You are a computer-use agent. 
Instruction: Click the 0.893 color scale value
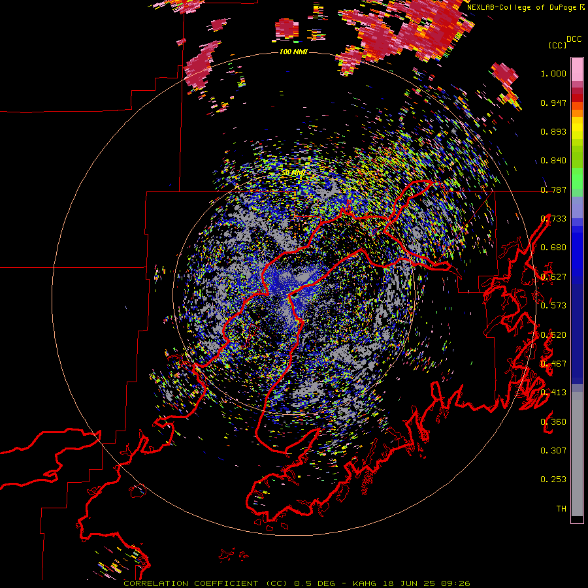click(553, 131)
